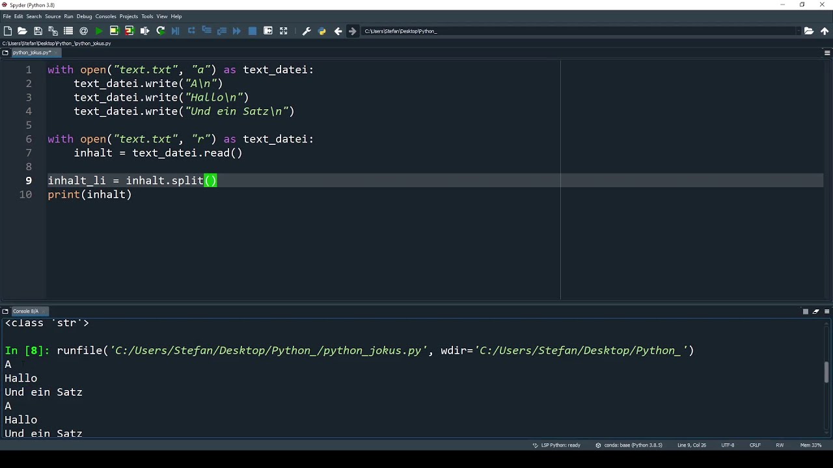Browse for a working directory folder icon

pyautogui.click(x=809, y=31)
